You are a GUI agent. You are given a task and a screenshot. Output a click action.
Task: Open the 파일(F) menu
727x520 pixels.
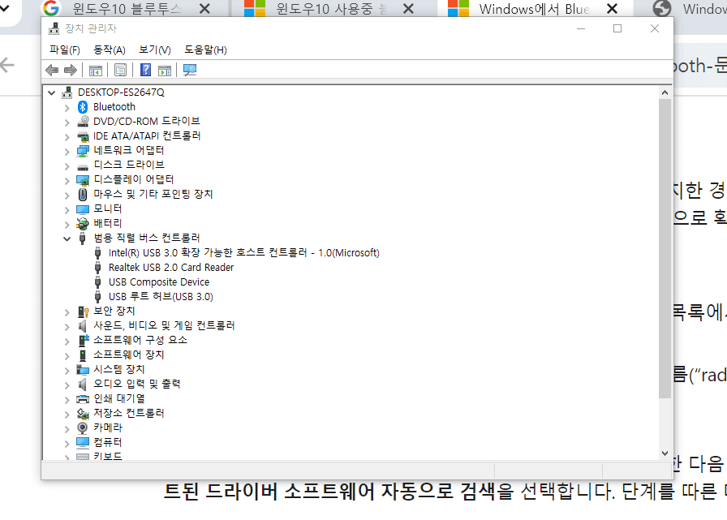64,49
